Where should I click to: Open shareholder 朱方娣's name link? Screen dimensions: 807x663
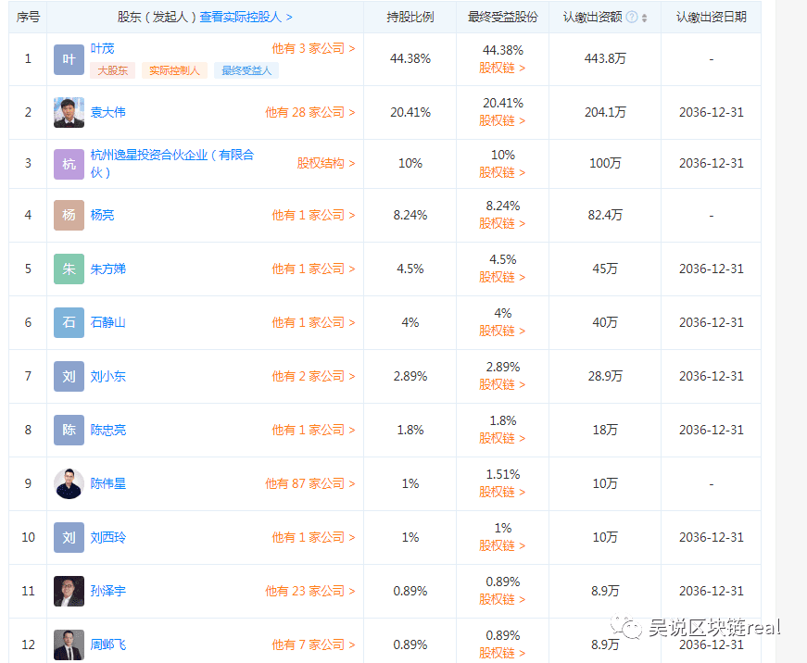[108, 269]
